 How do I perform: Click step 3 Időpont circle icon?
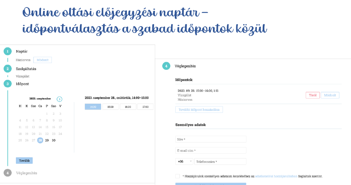point(8,84)
